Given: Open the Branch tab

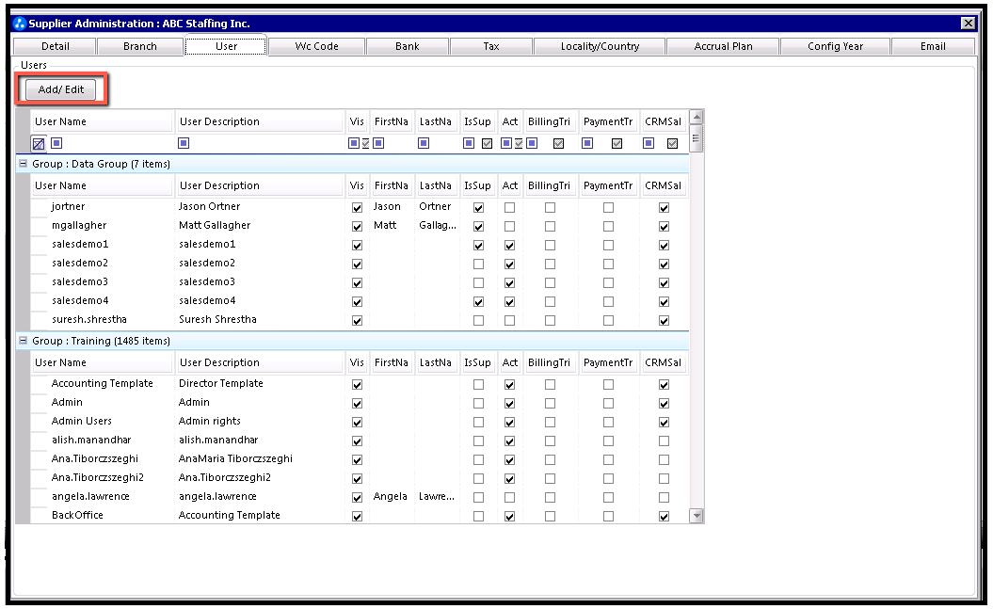Looking at the screenshot, I should coord(140,46).
